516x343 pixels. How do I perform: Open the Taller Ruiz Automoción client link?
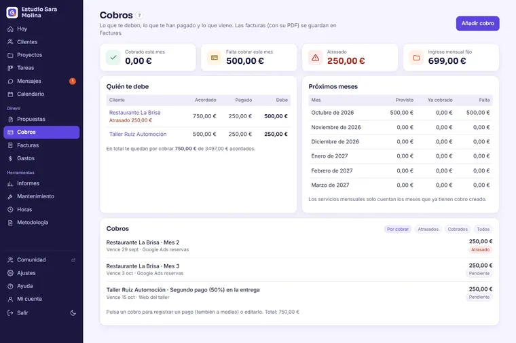point(138,134)
